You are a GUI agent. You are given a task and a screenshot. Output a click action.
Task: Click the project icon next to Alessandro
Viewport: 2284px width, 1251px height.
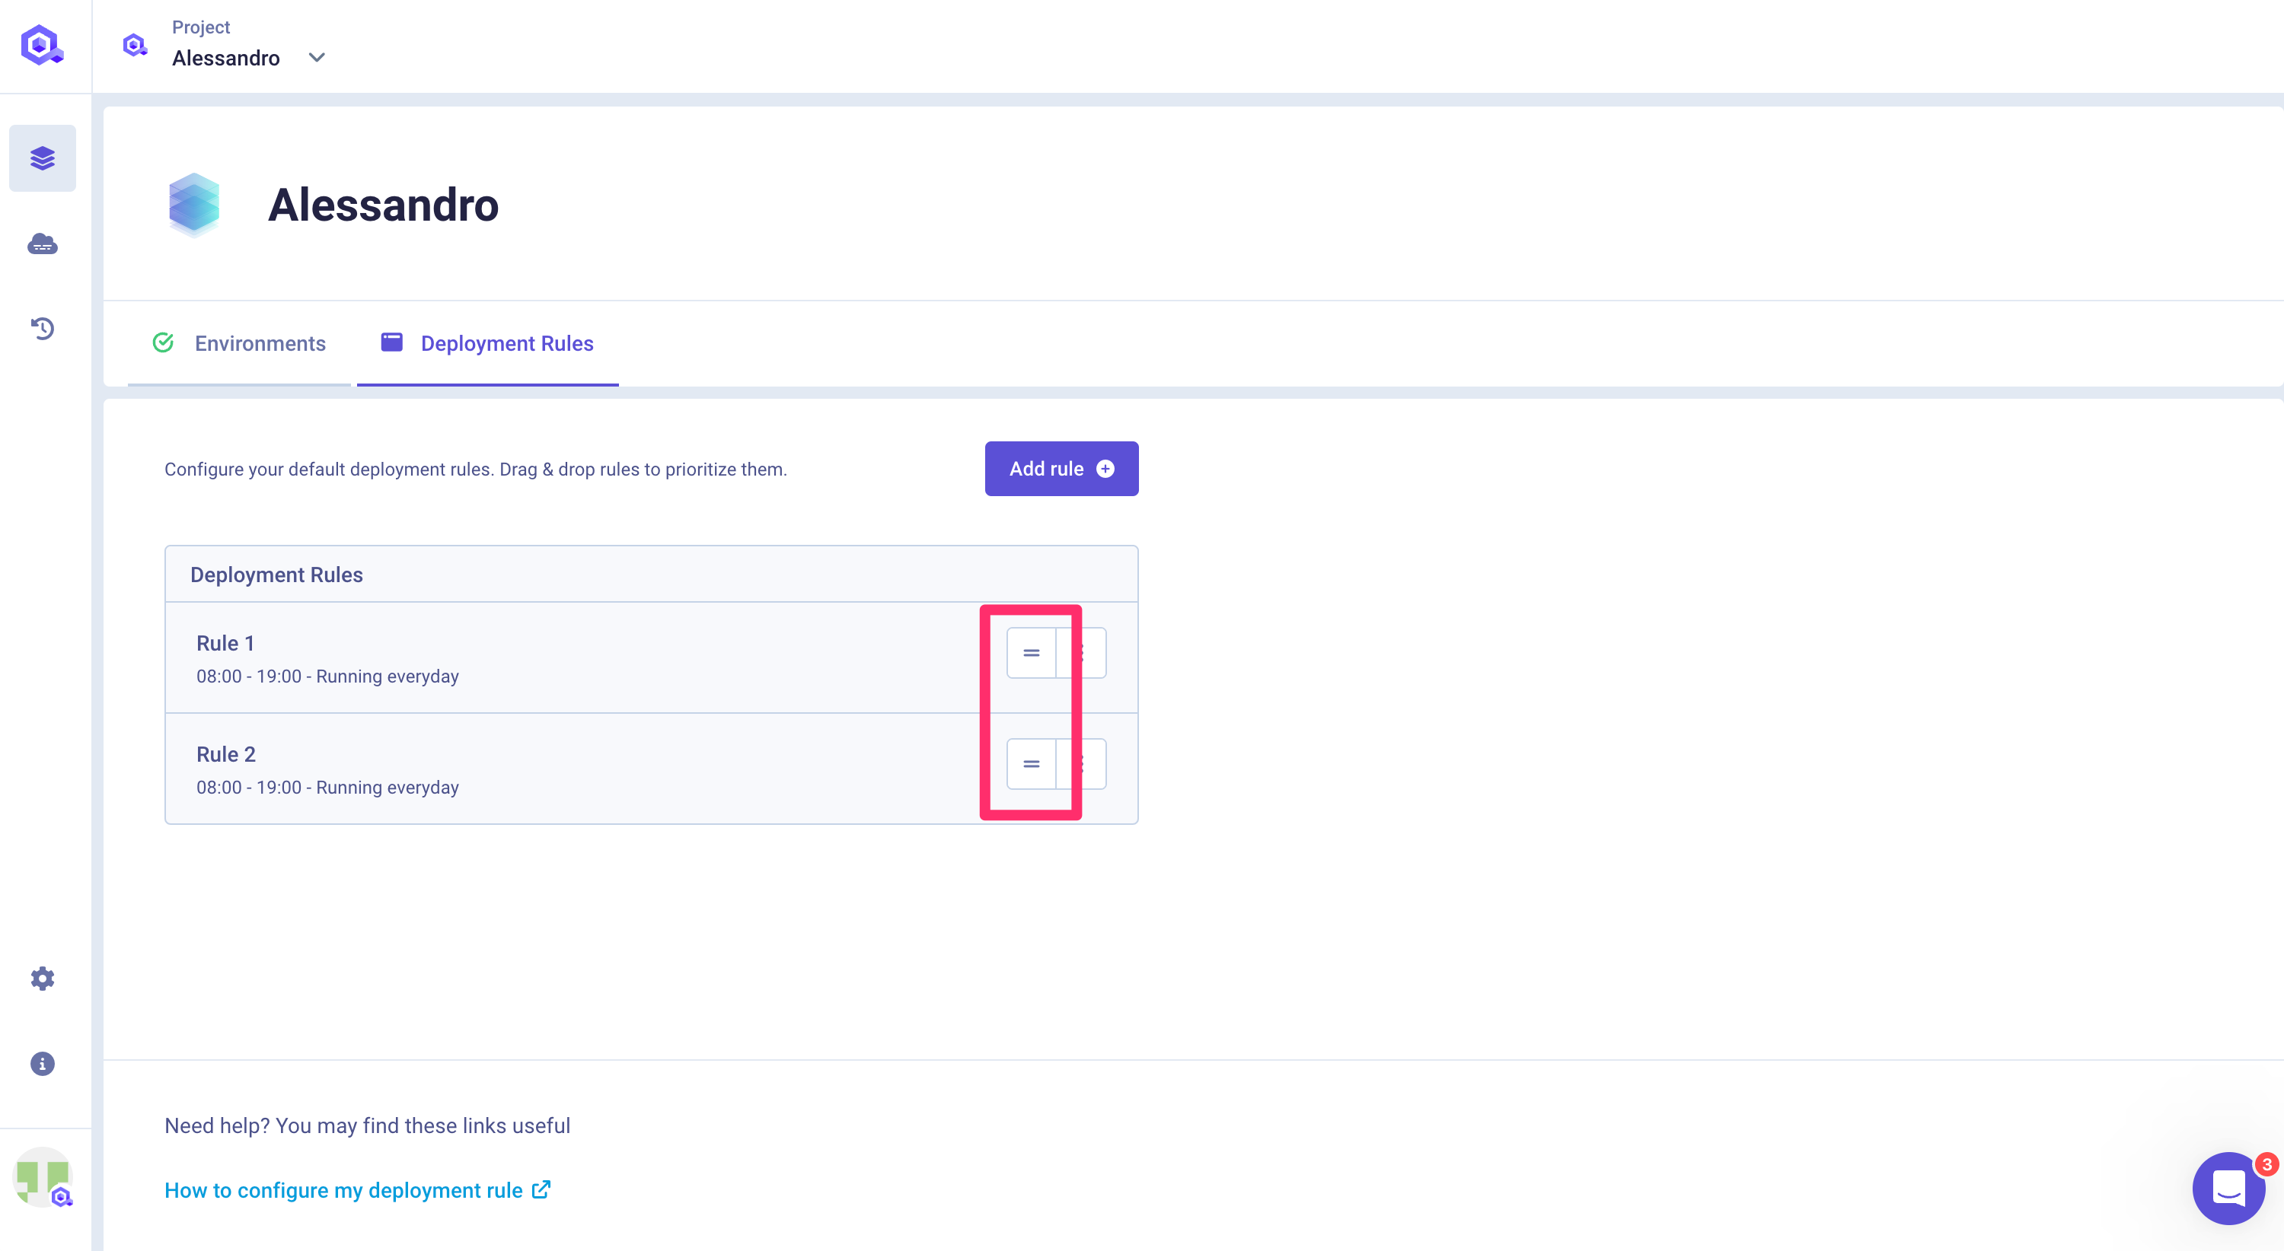[135, 44]
